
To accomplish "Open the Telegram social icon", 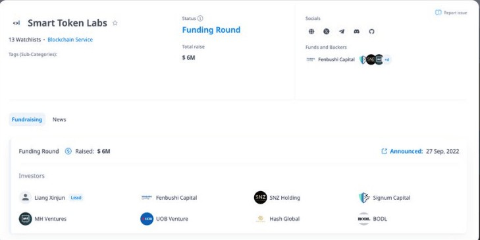I will (342, 31).
